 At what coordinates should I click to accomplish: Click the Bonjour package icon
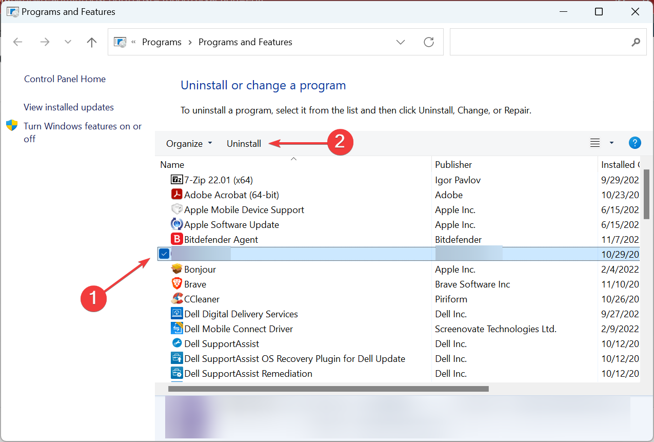(x=177, y=269)
